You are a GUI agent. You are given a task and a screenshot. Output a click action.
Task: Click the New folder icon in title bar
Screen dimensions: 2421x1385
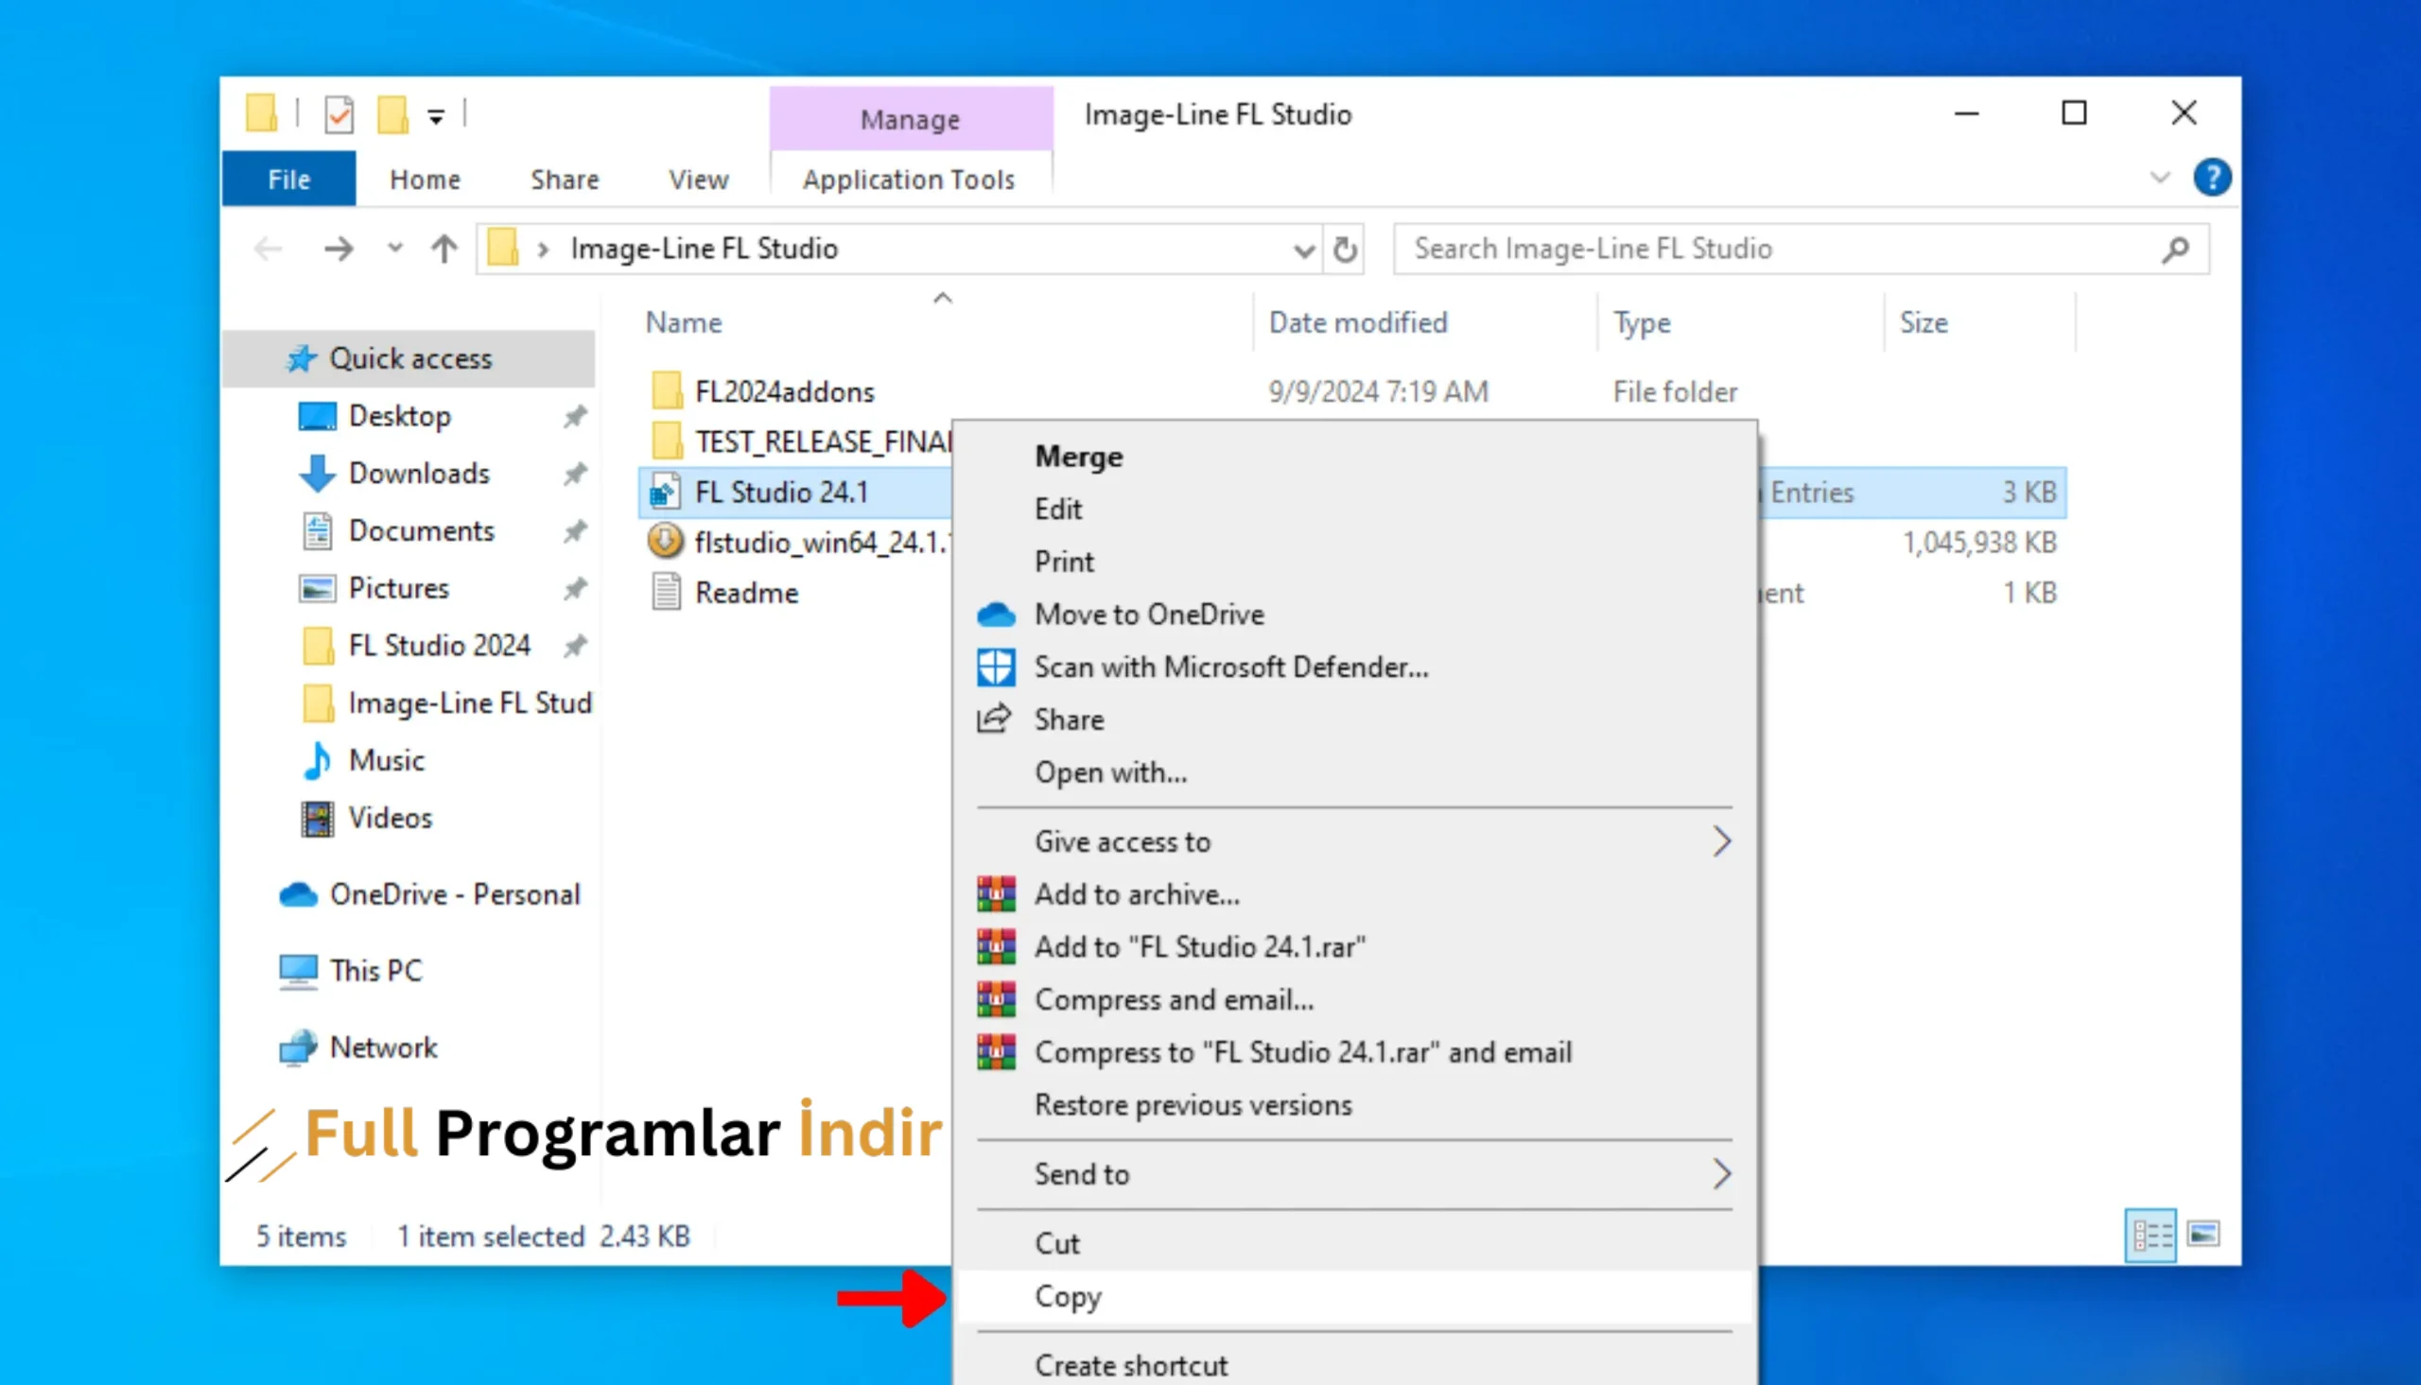[x=392, y=115]
